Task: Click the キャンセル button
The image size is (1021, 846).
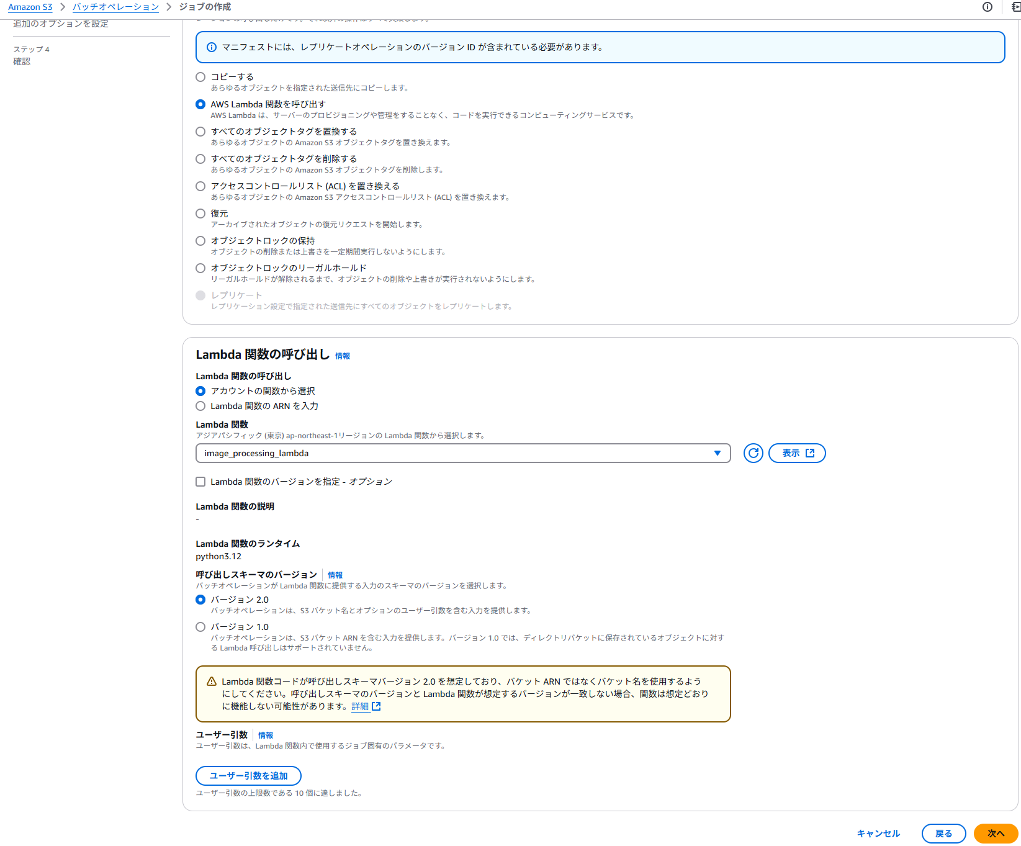Action: click(878, 834)
